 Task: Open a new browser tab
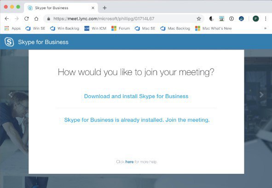[104, 8]
